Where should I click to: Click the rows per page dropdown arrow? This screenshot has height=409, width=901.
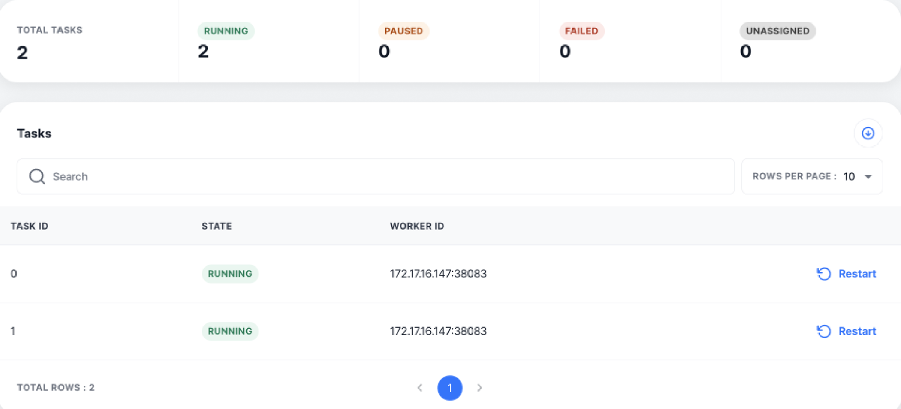(868, 176)
